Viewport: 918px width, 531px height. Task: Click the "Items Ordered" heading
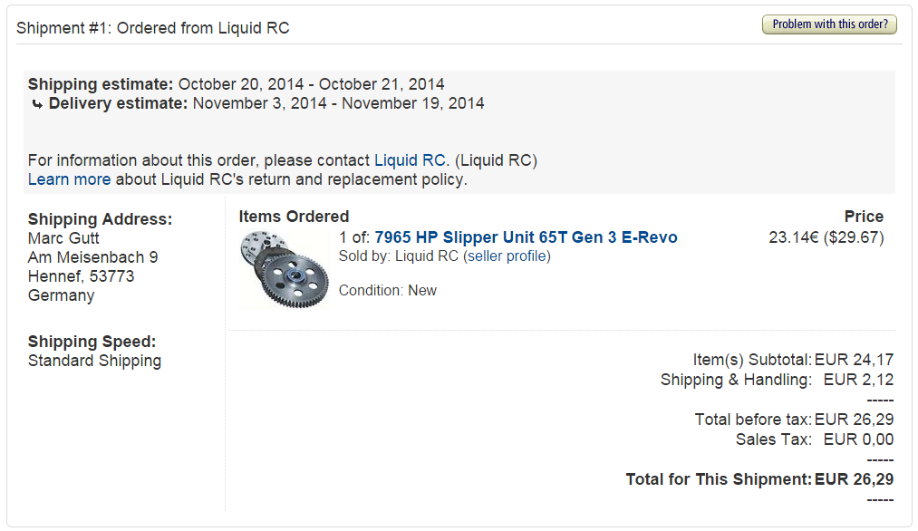pyautogui.click(x=294, y=217)
